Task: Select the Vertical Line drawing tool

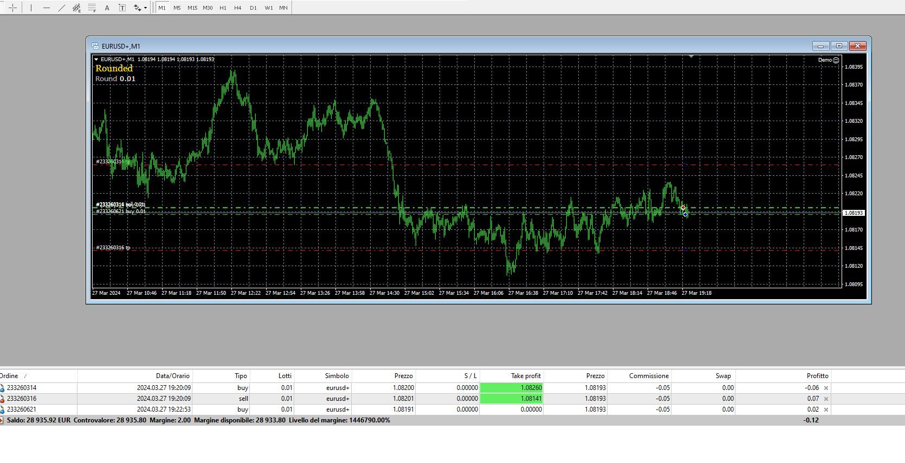Action: click(31, 8)
